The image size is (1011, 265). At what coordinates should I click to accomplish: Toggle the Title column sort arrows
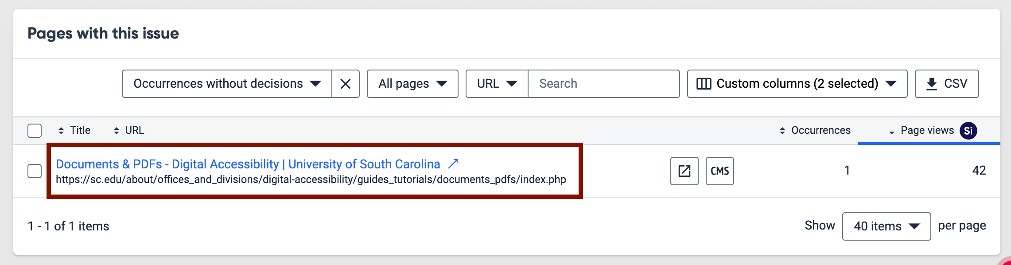pyautogui.click(x=60, y=130)
